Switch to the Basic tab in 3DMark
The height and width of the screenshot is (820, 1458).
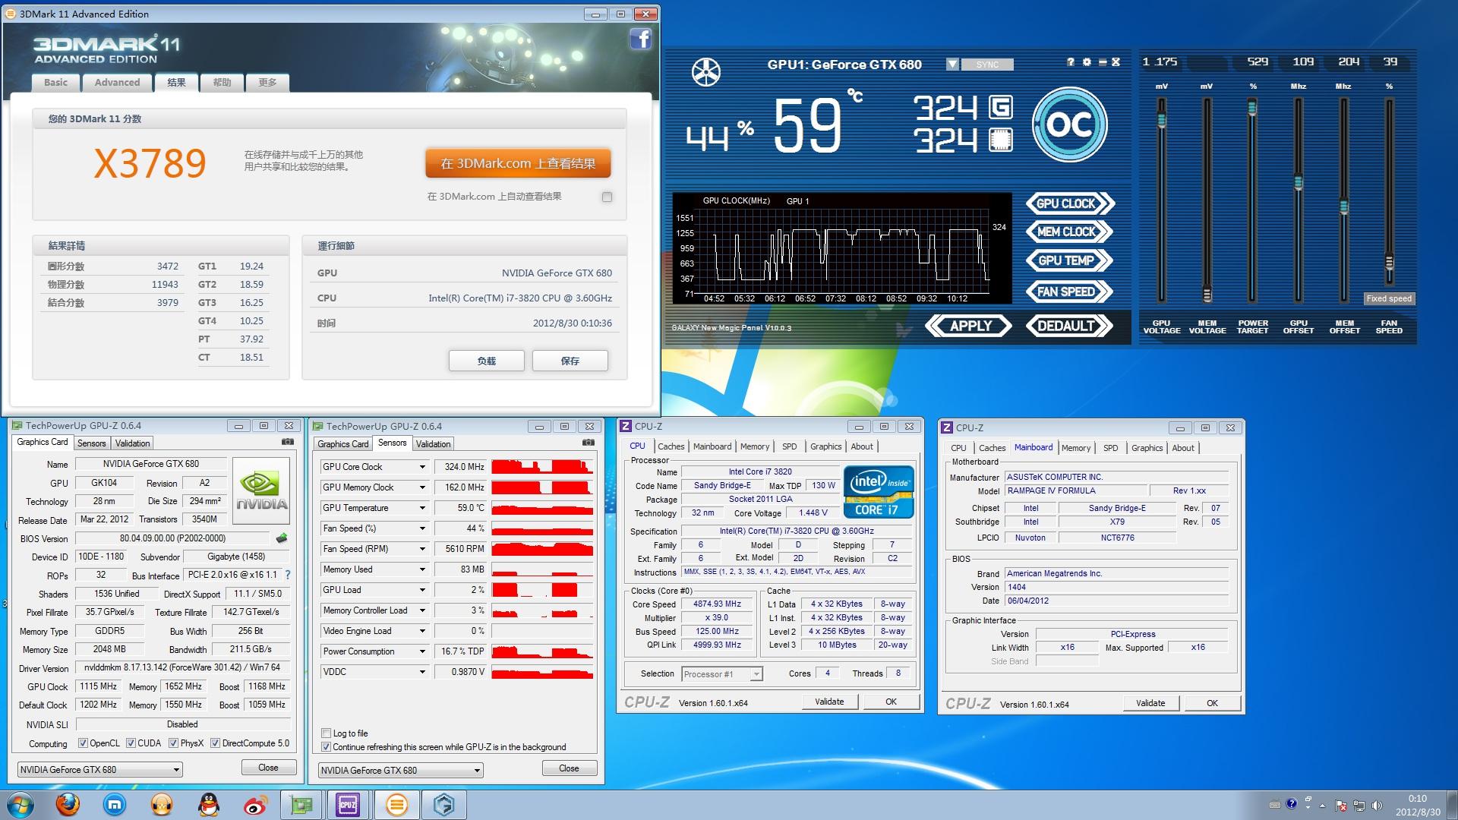tap(55, 83)
